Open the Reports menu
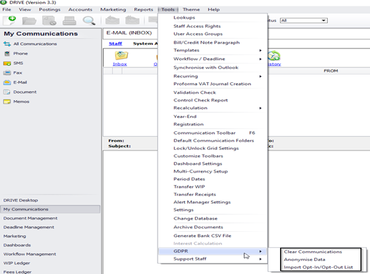 point(143,10)
